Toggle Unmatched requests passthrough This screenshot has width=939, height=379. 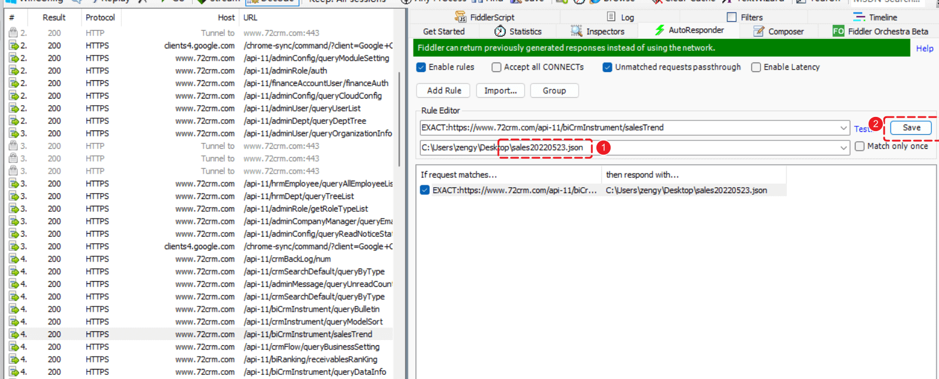(607, 67)
